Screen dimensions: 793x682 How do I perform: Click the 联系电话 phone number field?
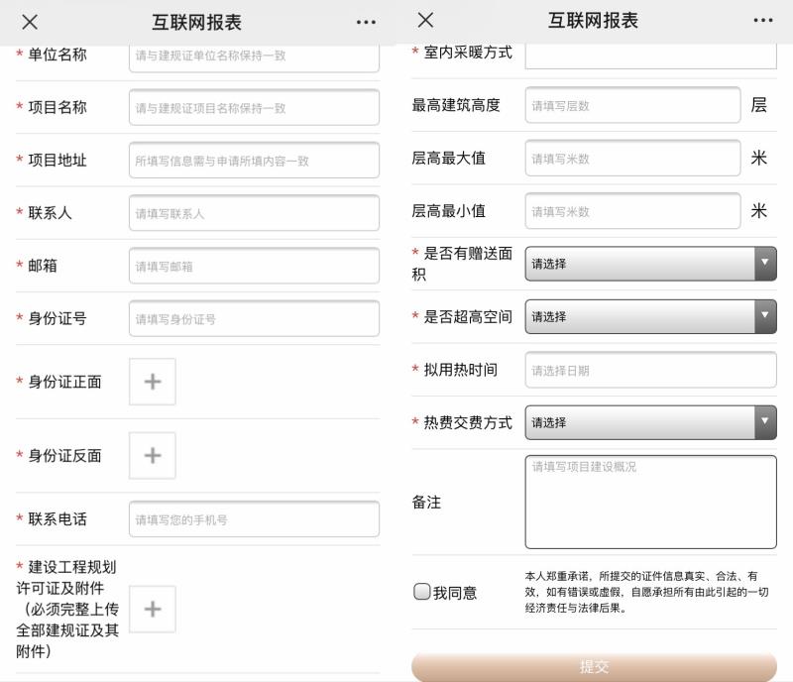254,518
